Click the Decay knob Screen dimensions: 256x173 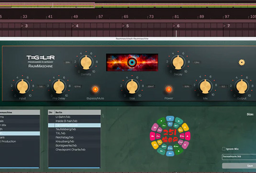pyautogui.click(x=178, y=62)
